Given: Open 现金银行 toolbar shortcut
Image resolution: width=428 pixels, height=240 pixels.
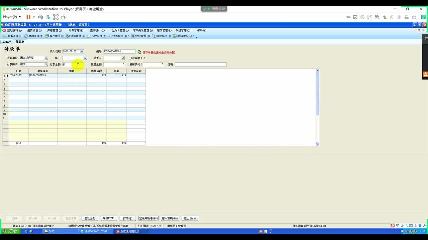Looking at the screenshot, I should (76, 36).
